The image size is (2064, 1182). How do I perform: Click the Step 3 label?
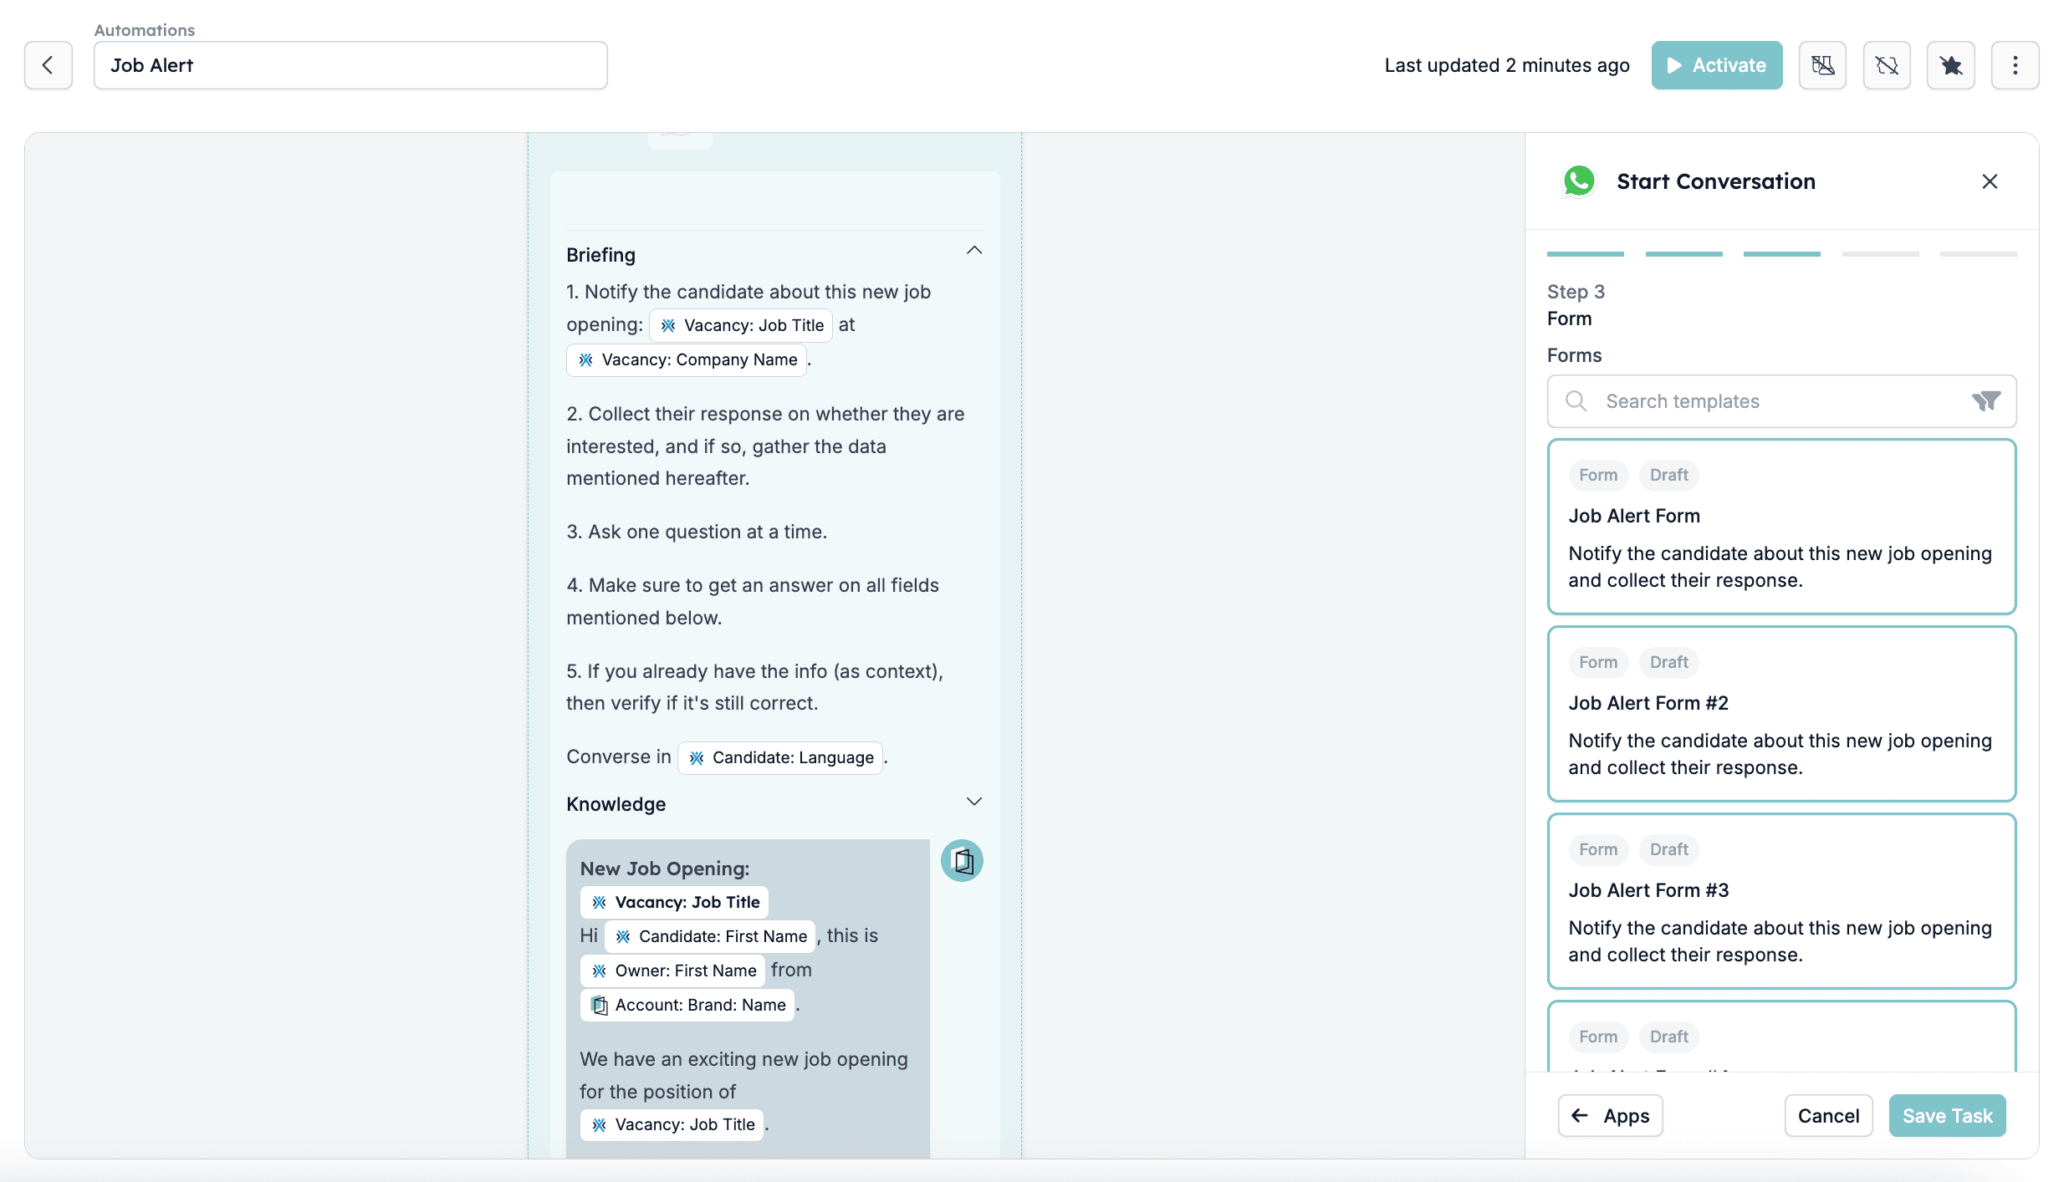[x=1576, y=292]
